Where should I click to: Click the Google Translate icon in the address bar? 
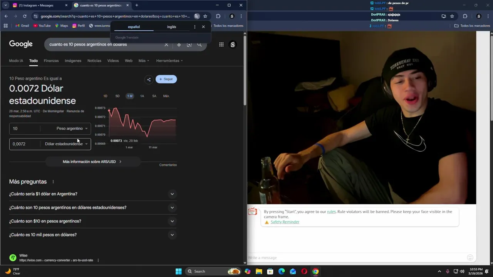197,16
